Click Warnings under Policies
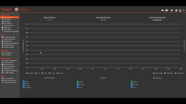This screenshot has height=104, width=186. tap(81, 84)
